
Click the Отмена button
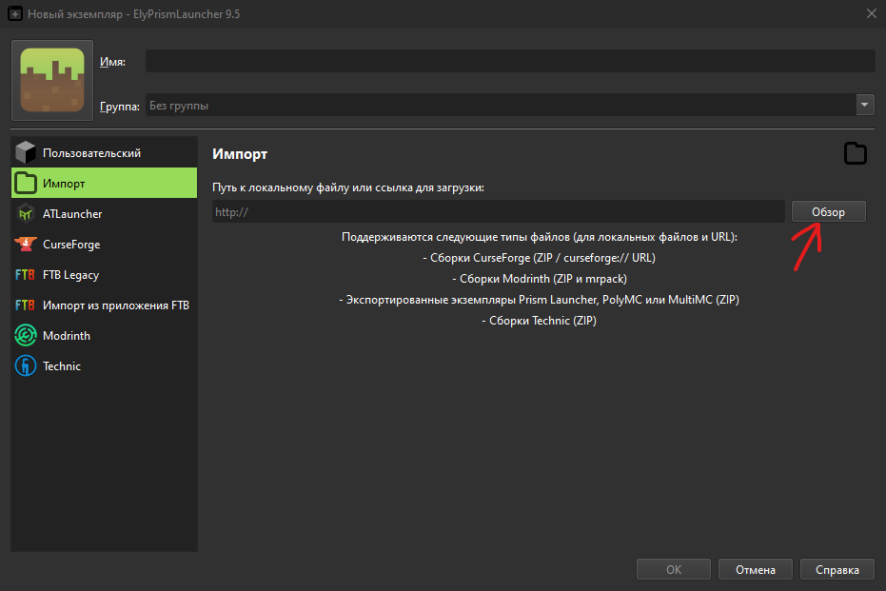756,569
